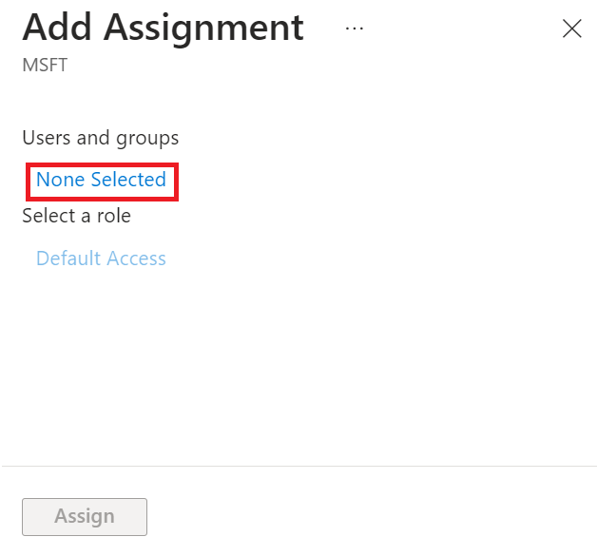Click the three-dot icon near the title
This screenshot has height=556, width=597.
point(355,29)
